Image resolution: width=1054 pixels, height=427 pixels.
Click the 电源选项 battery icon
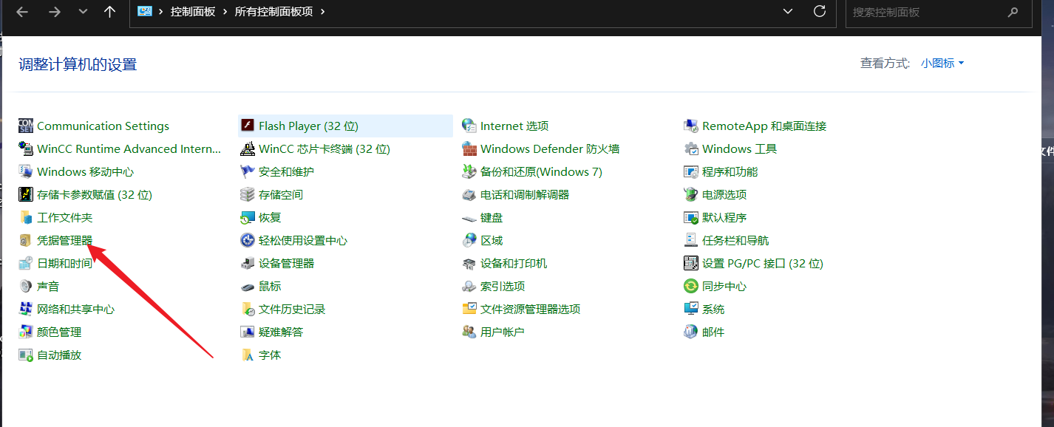[x=691, y=194]
